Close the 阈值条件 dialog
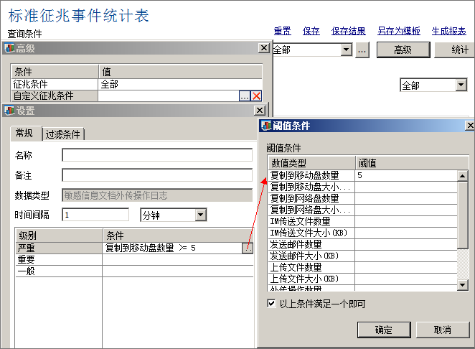Screen dimensions: 475x349 [469, 126]
